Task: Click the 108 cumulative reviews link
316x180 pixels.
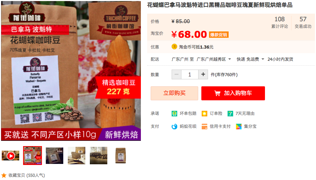Action: coord(280,22)
